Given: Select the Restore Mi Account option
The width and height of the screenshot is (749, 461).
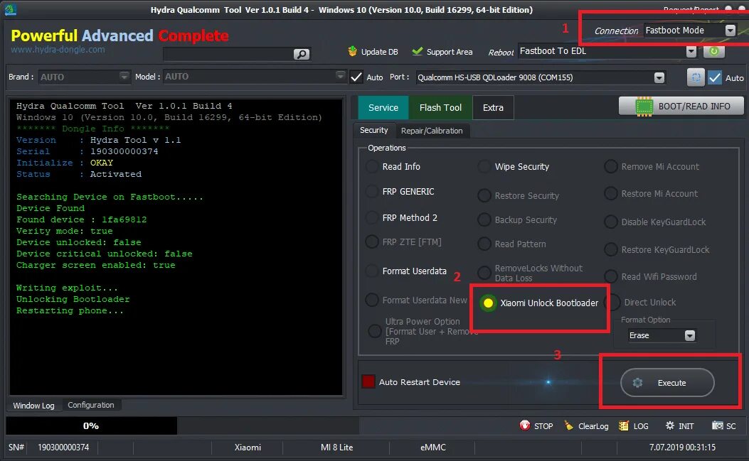Looking at the screenshot, I should pyautogui.click(x=610, y=194).
